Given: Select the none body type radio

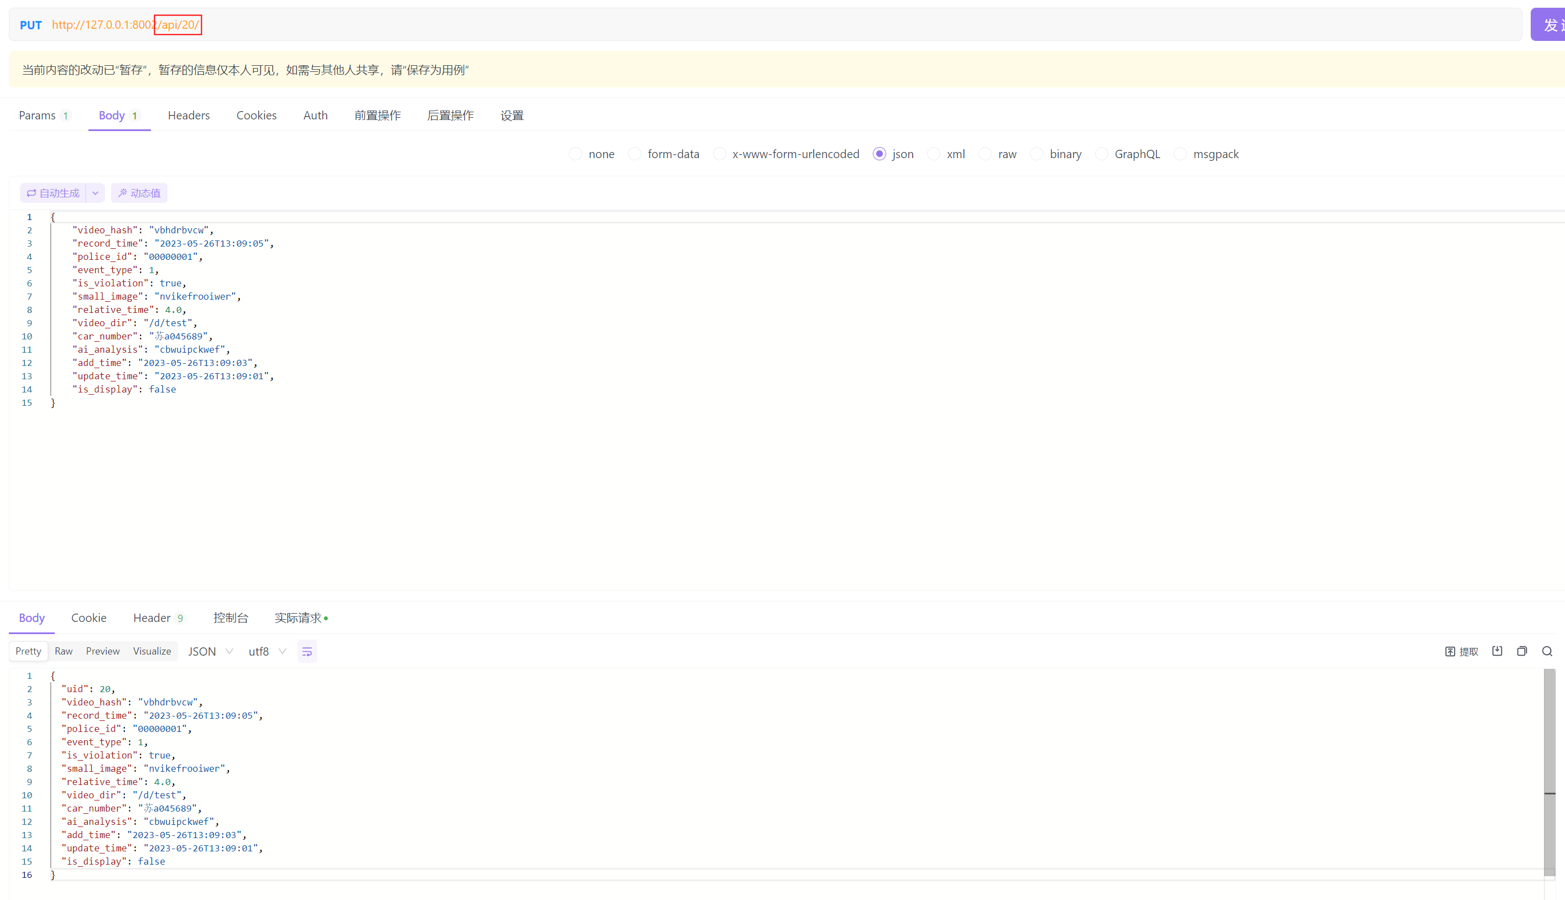Looking at the screenshot, I should click(575, 154).
